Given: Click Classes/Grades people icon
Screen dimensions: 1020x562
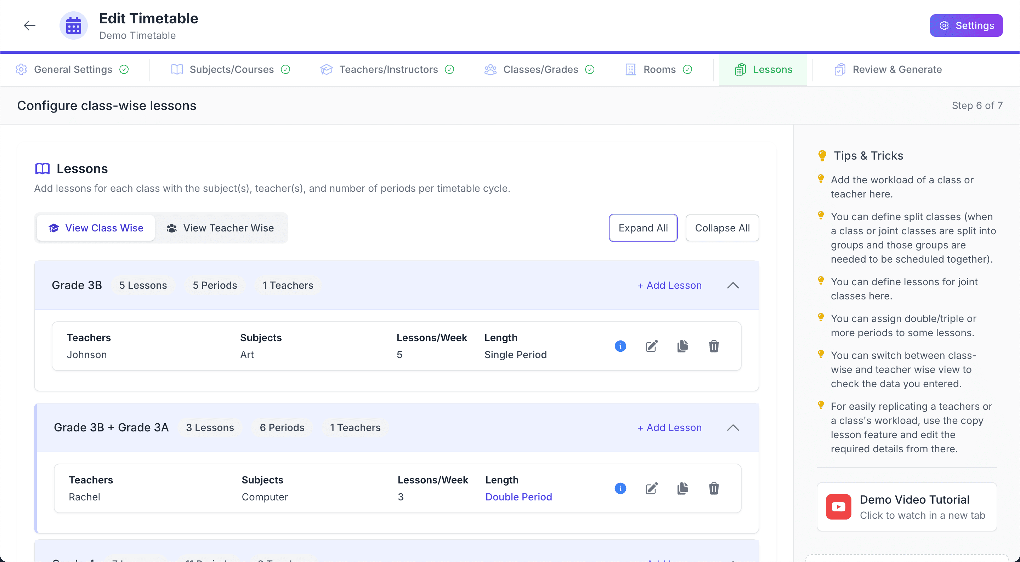Looking at the screenshot, I should click(x=490, y=70).
